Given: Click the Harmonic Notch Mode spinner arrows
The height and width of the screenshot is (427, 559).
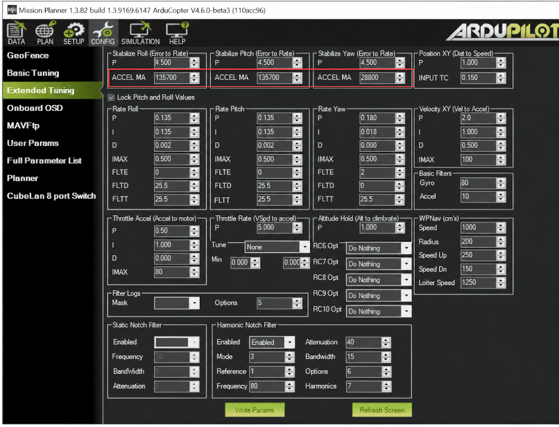Looking at the screenshot, I should (290, 357).
